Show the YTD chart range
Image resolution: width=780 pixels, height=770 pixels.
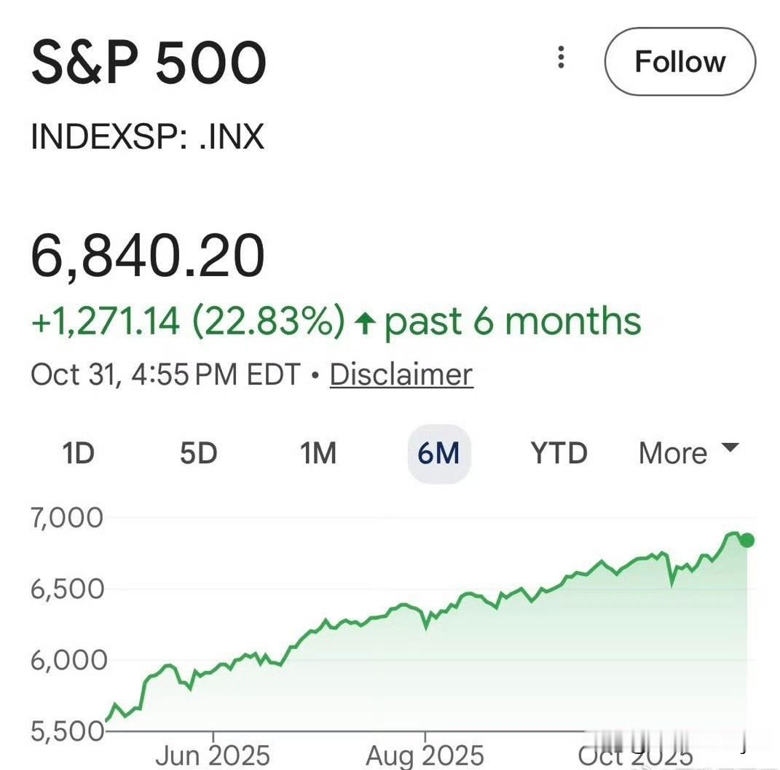(559, 454)
